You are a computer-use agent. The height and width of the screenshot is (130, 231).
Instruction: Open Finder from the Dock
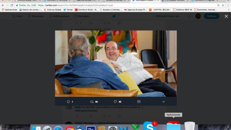[36, 128]
